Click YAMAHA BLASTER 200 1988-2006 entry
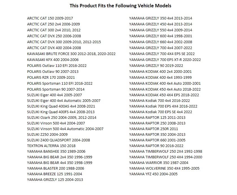Screen dimensions: 237x195 coord(56,168)
